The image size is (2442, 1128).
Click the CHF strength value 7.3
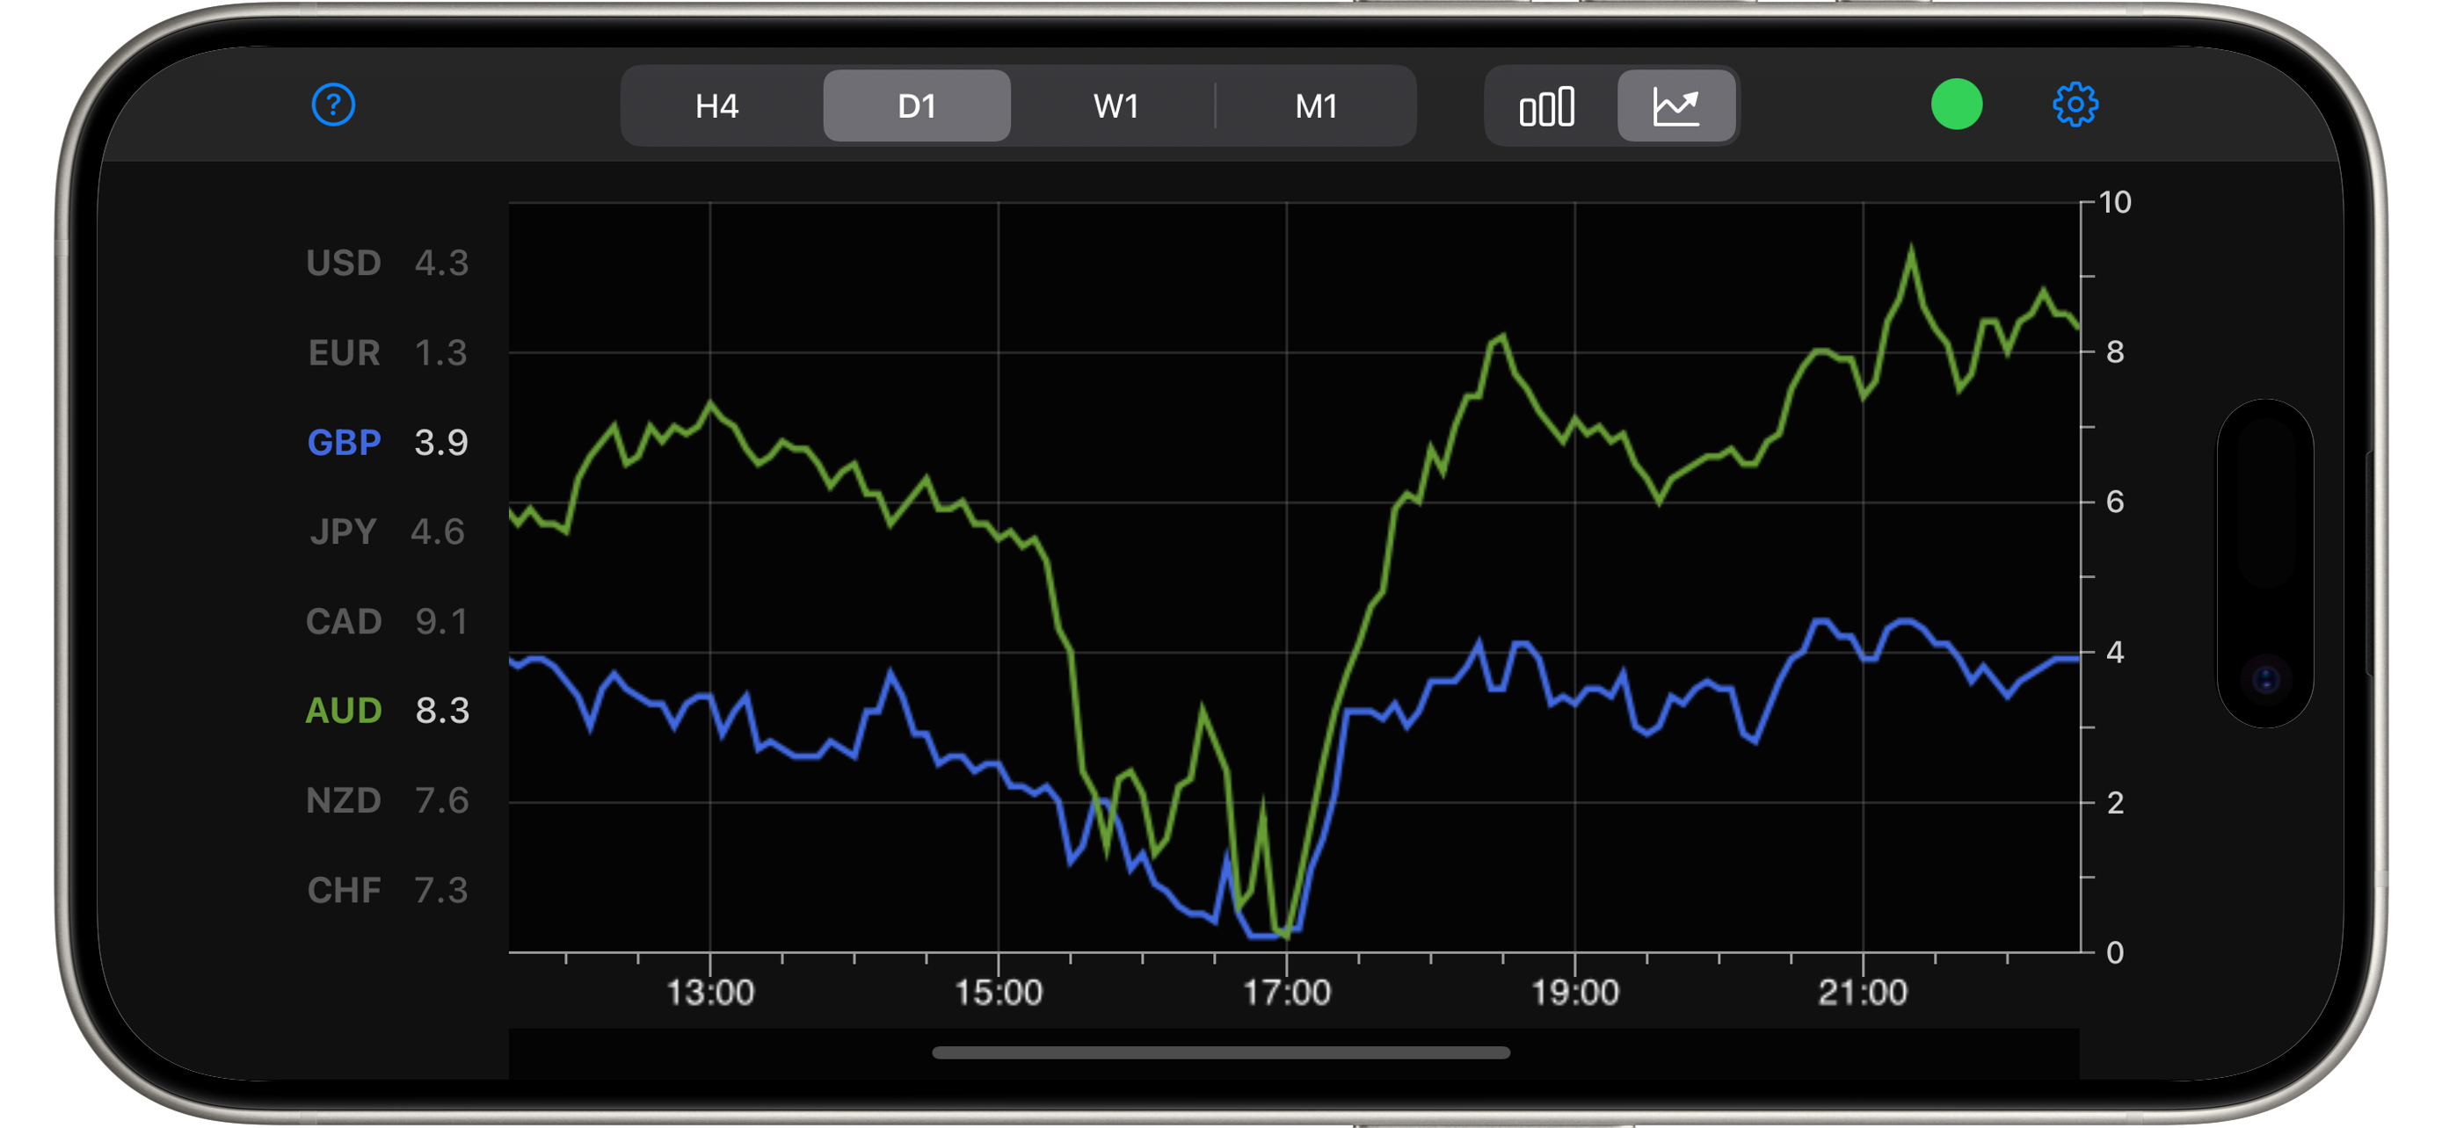tap(440, 890)
